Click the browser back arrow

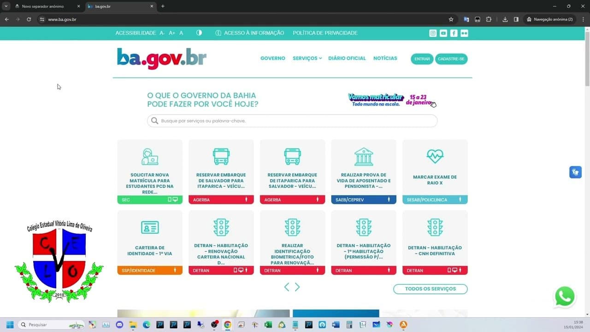[x=6, y=19]
